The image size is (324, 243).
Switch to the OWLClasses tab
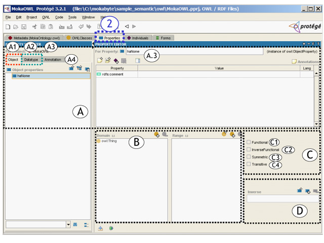79,38
